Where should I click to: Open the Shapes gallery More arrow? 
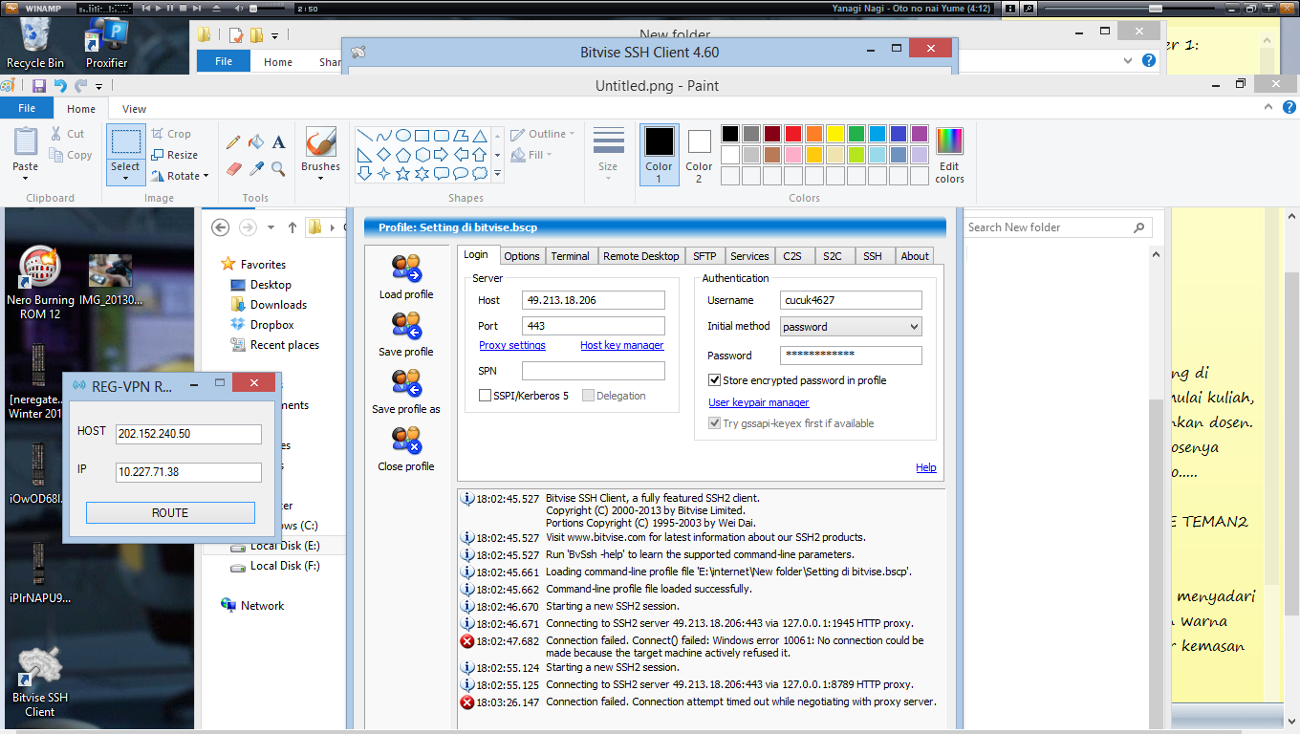498,174
